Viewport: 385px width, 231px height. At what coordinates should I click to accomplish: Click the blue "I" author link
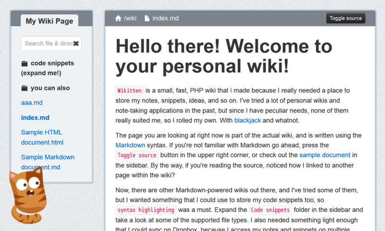(231, 90)
